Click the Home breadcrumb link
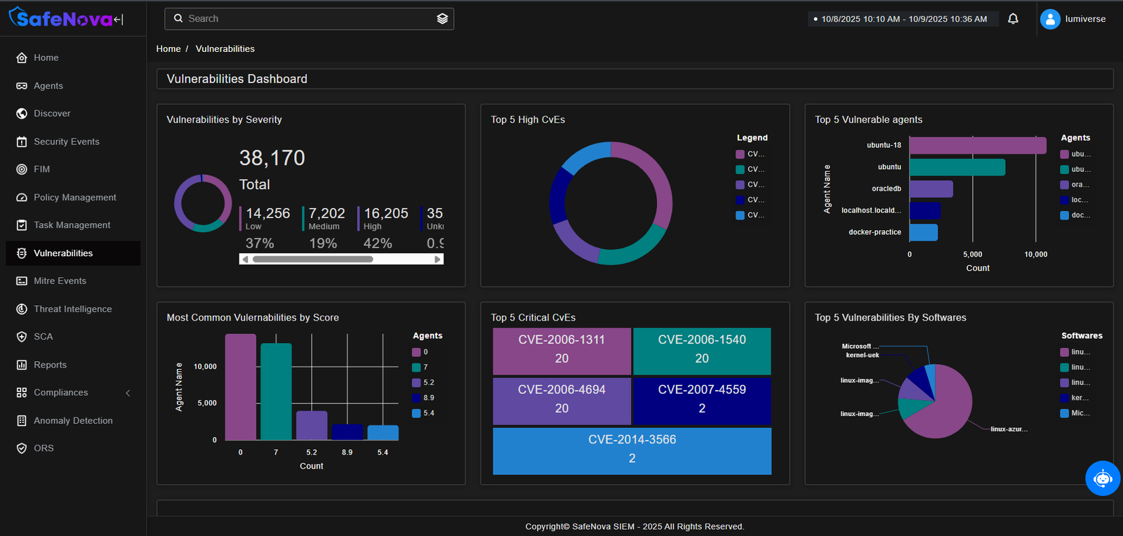The height and width of the screenshot is (536, 1123). [168, 48]
